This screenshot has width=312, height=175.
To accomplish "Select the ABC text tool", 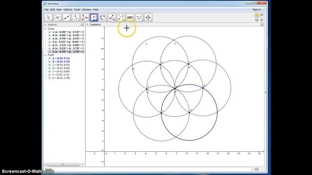I will (x=130, y=17).
